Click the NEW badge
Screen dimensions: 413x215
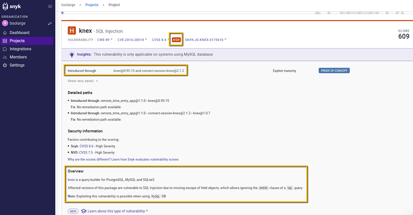tap(73, 211)
